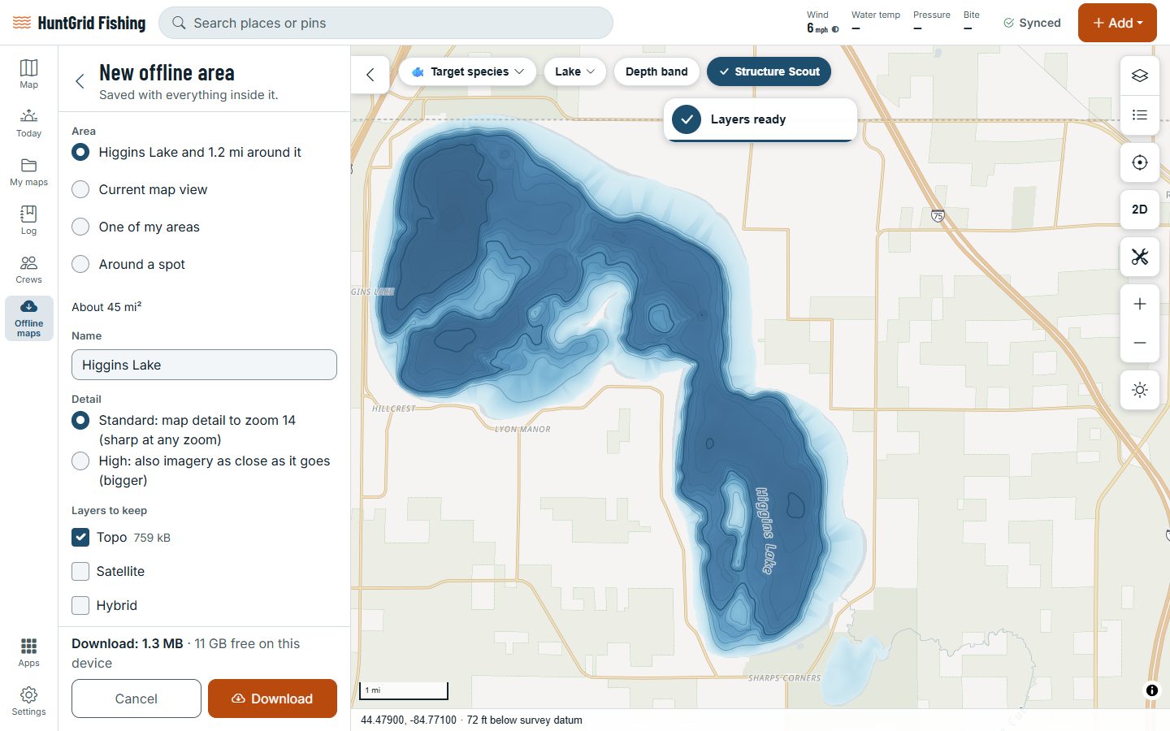Click the Download button
The image size is (1170, 731).
click(x=272, y=699)
